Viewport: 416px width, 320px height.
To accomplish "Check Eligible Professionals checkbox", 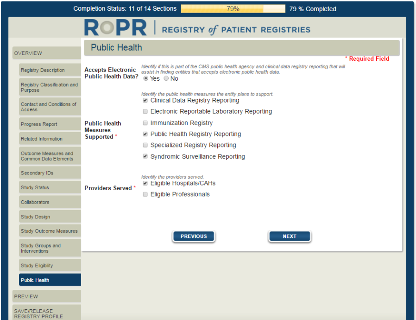I will (x=145, y=194).
